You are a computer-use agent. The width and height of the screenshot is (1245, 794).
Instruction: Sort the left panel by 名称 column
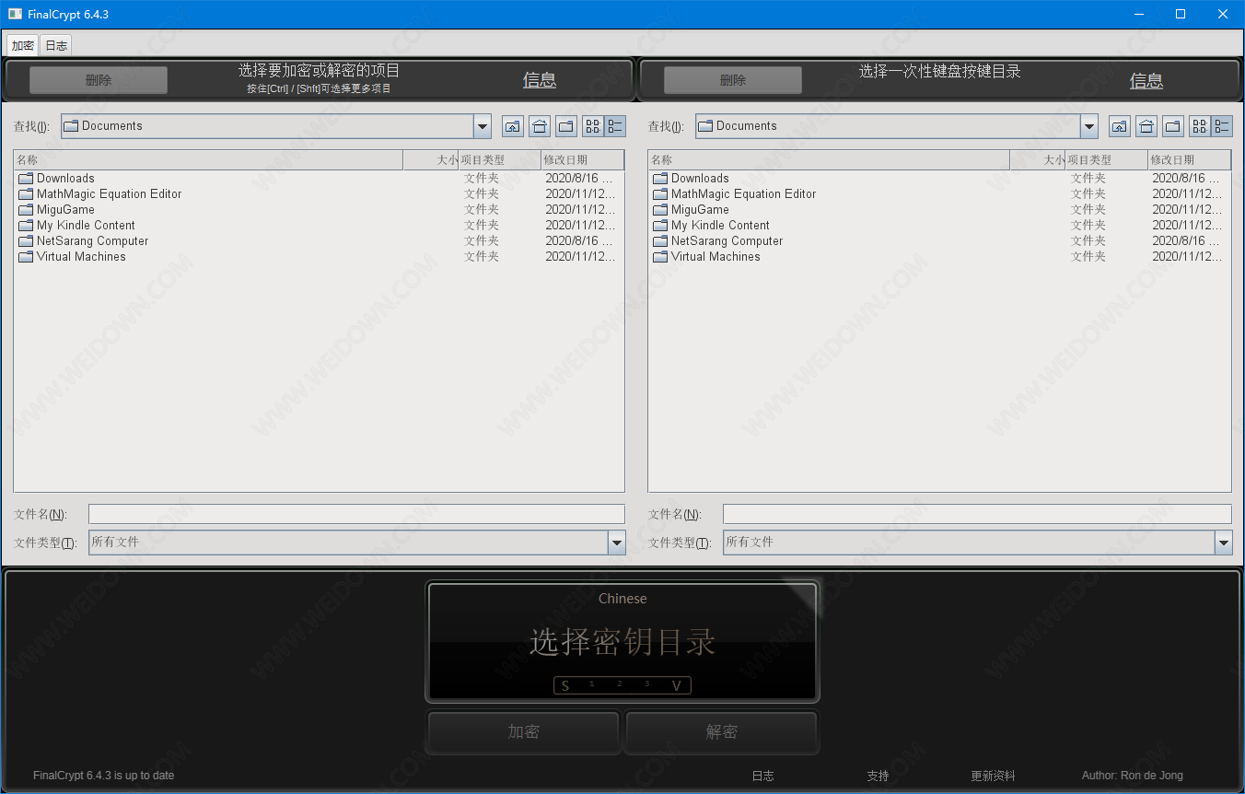tap(208, 160)
